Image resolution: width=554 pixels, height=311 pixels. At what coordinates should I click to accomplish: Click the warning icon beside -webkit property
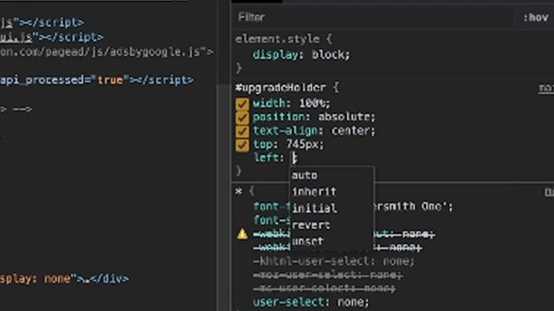[x=242, y=234]
